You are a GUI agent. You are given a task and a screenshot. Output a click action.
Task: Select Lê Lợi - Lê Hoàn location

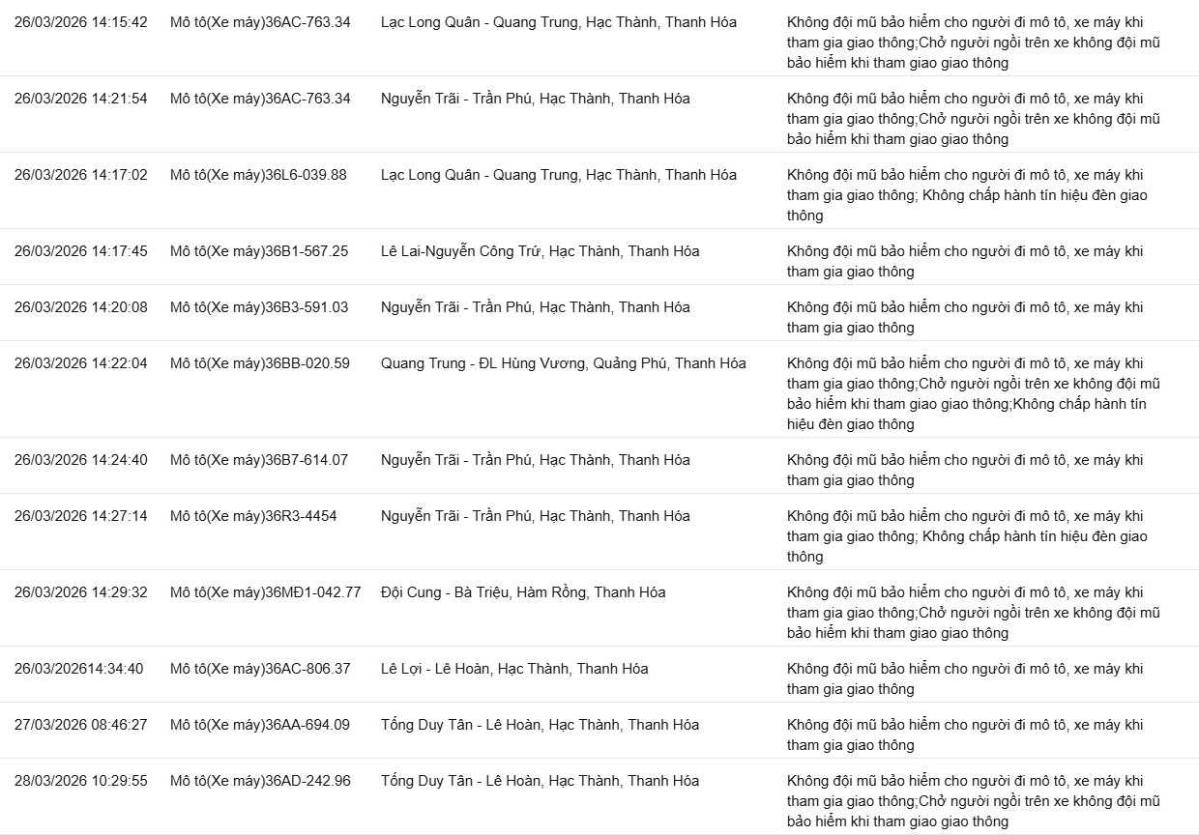coord(514,669)
